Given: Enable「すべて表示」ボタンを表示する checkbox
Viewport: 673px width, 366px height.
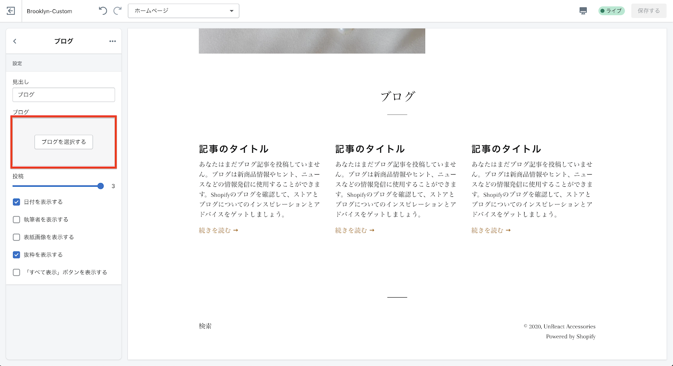Looking at the screenshot, I should click(x=16, y=272).
